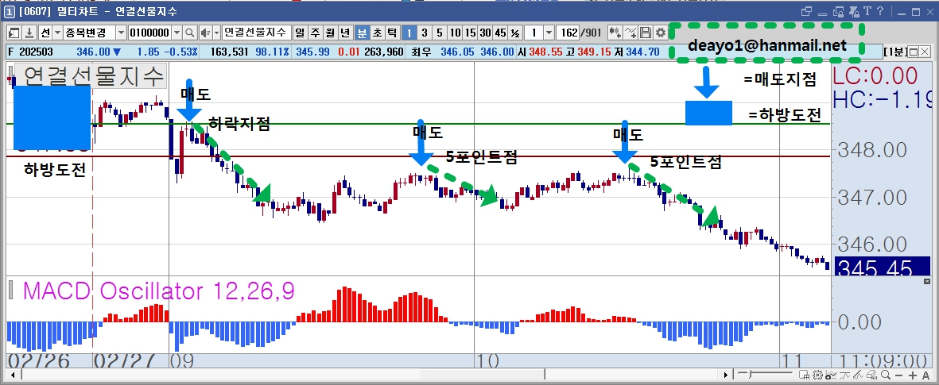Select the 초 (second) period toggle

pyautogui.click(x=377, y=33)
